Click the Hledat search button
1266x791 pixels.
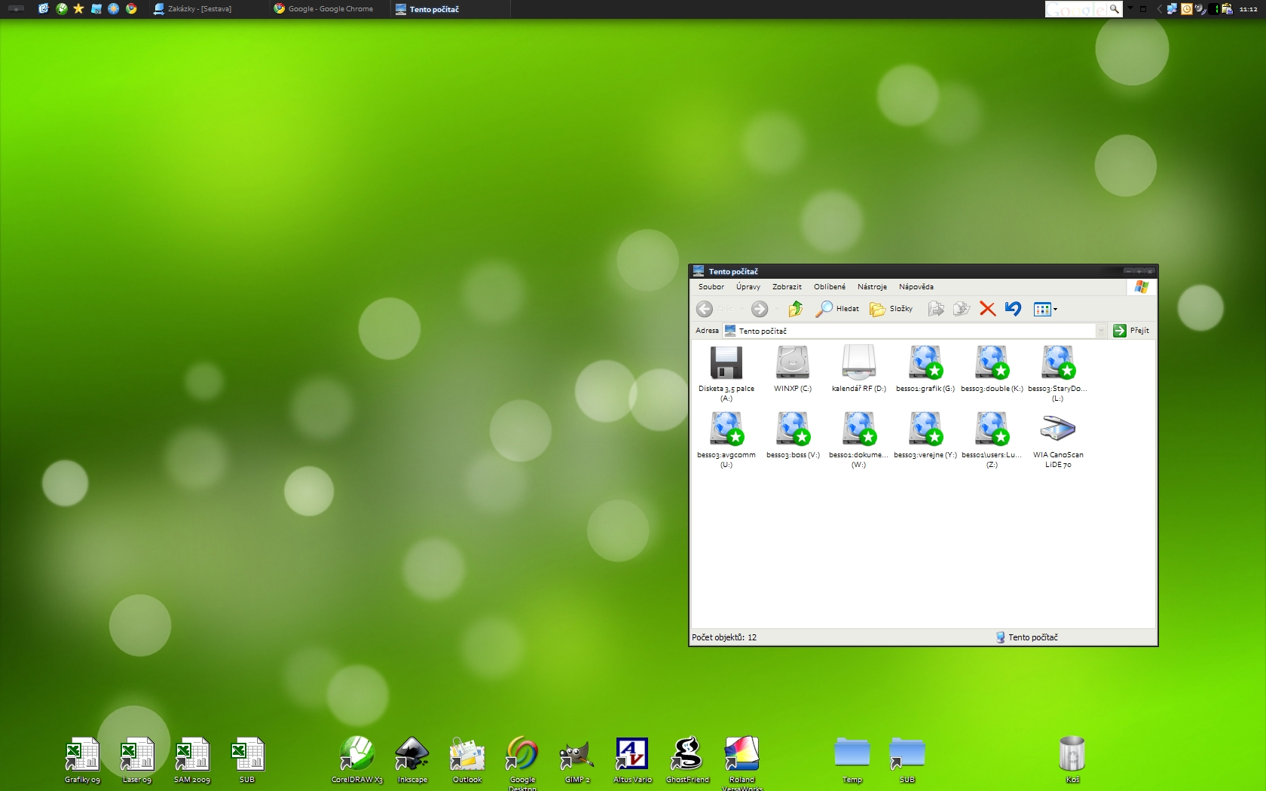[x=838, y=309]
